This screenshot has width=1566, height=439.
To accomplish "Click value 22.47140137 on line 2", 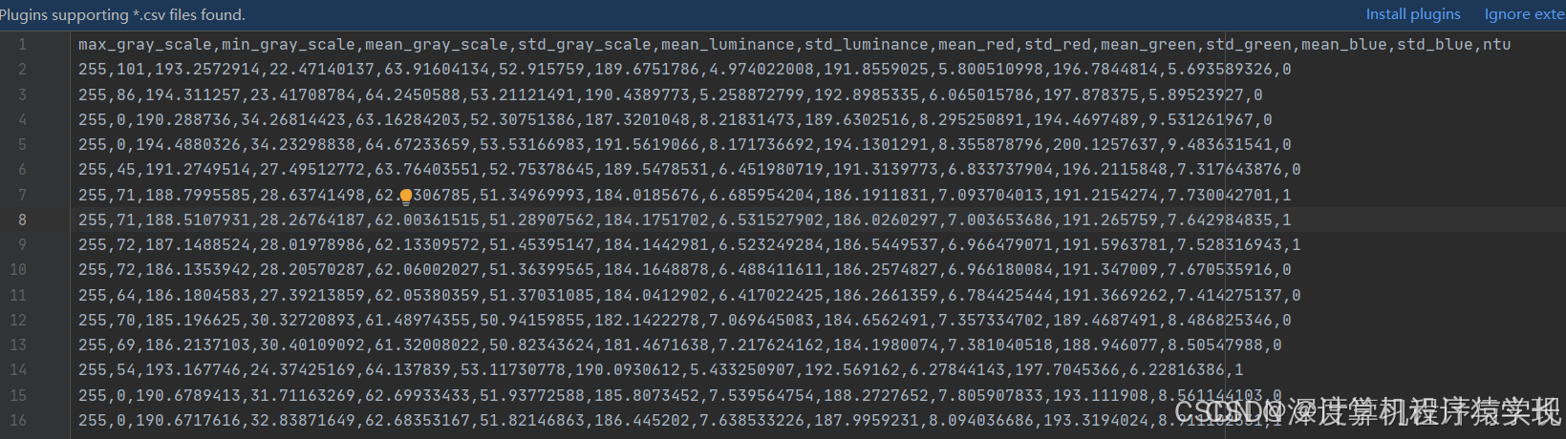I will pos(322,70).
